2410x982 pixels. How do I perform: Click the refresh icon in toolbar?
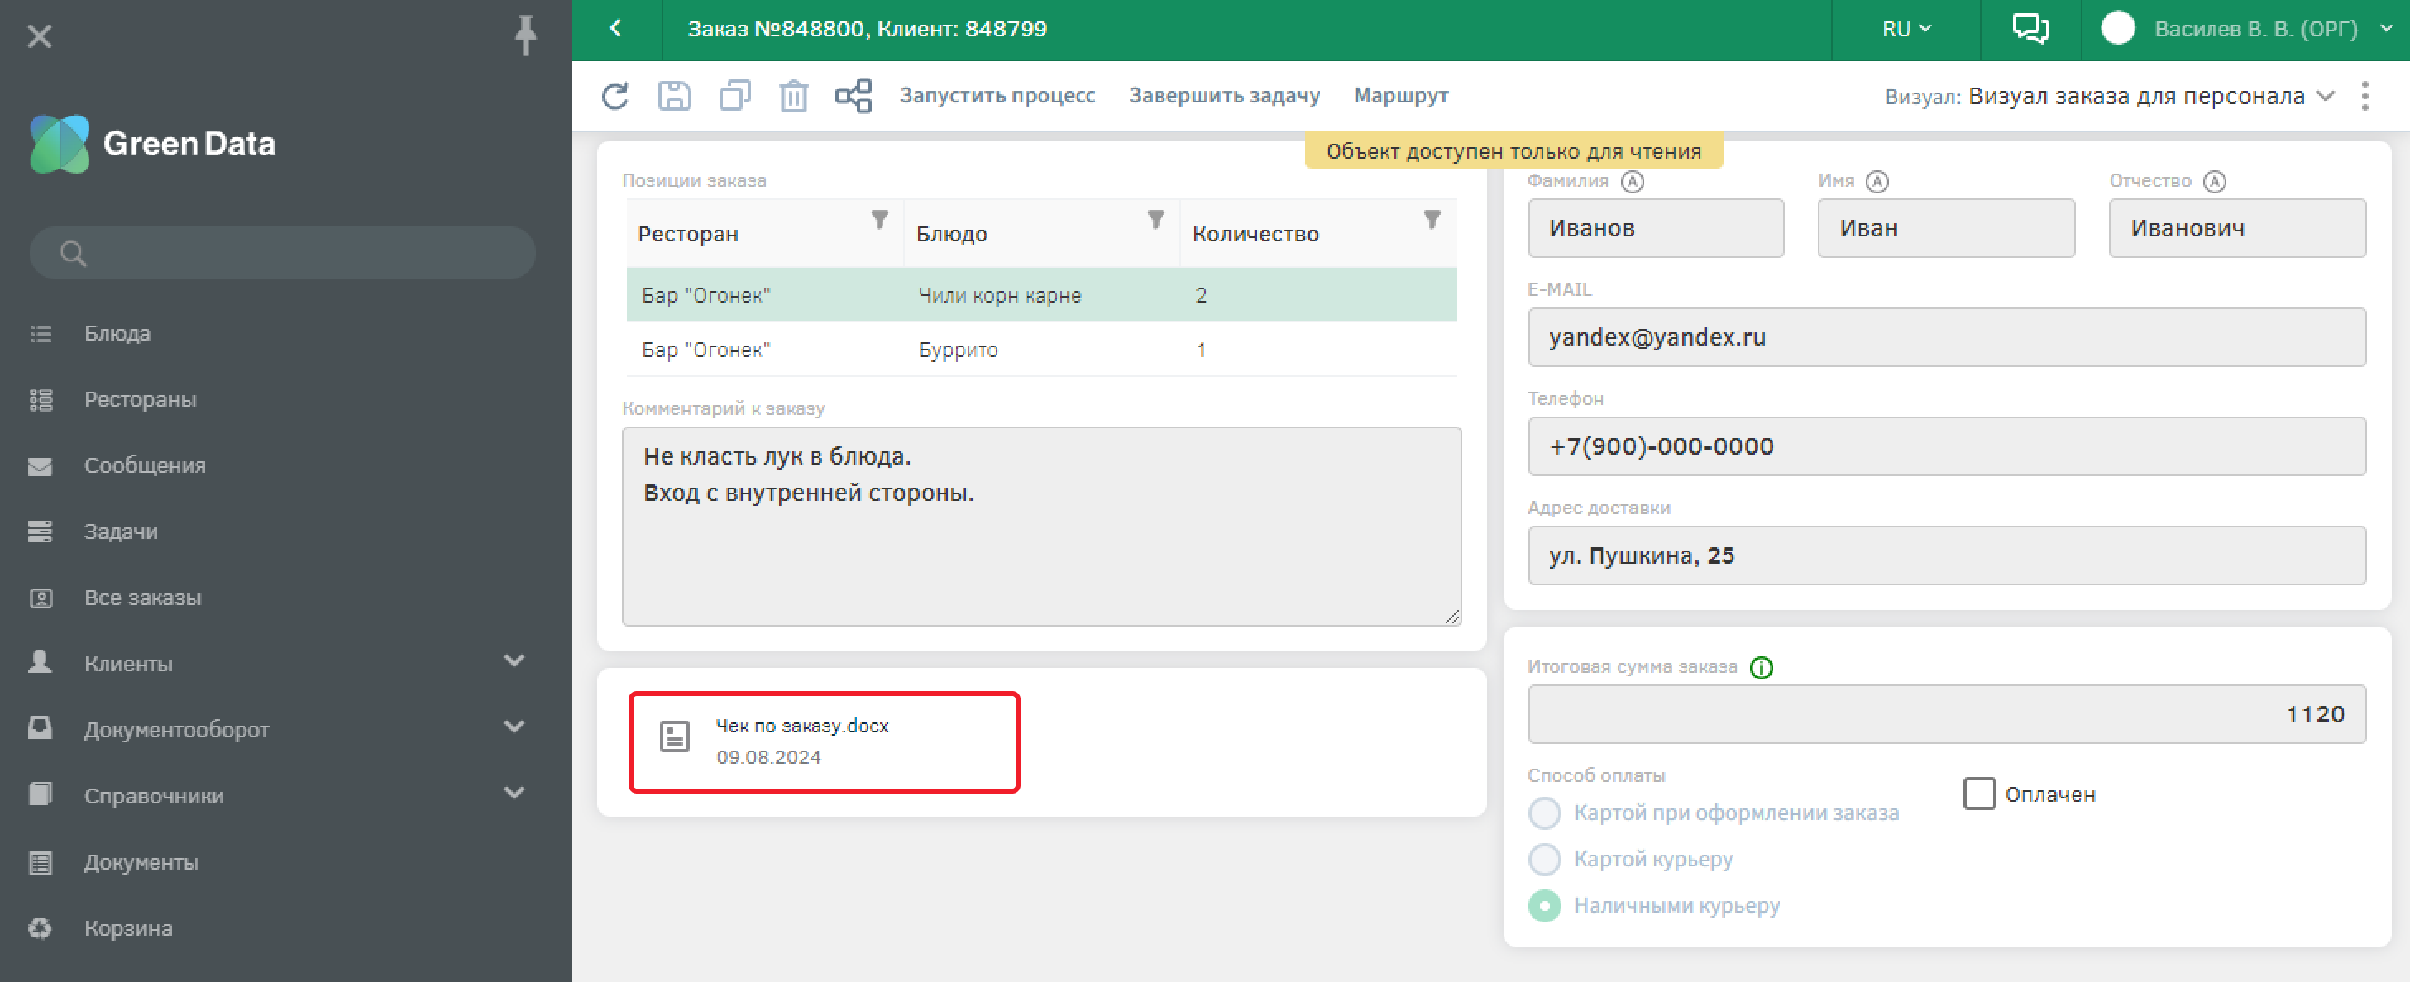(614, 97)
